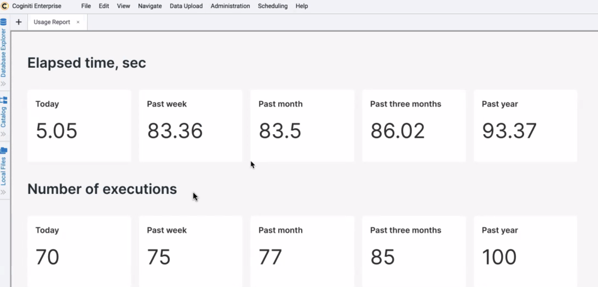Close the Usage Report tab
This screenshot has height=287, width=598.
[x=77, y=22]
